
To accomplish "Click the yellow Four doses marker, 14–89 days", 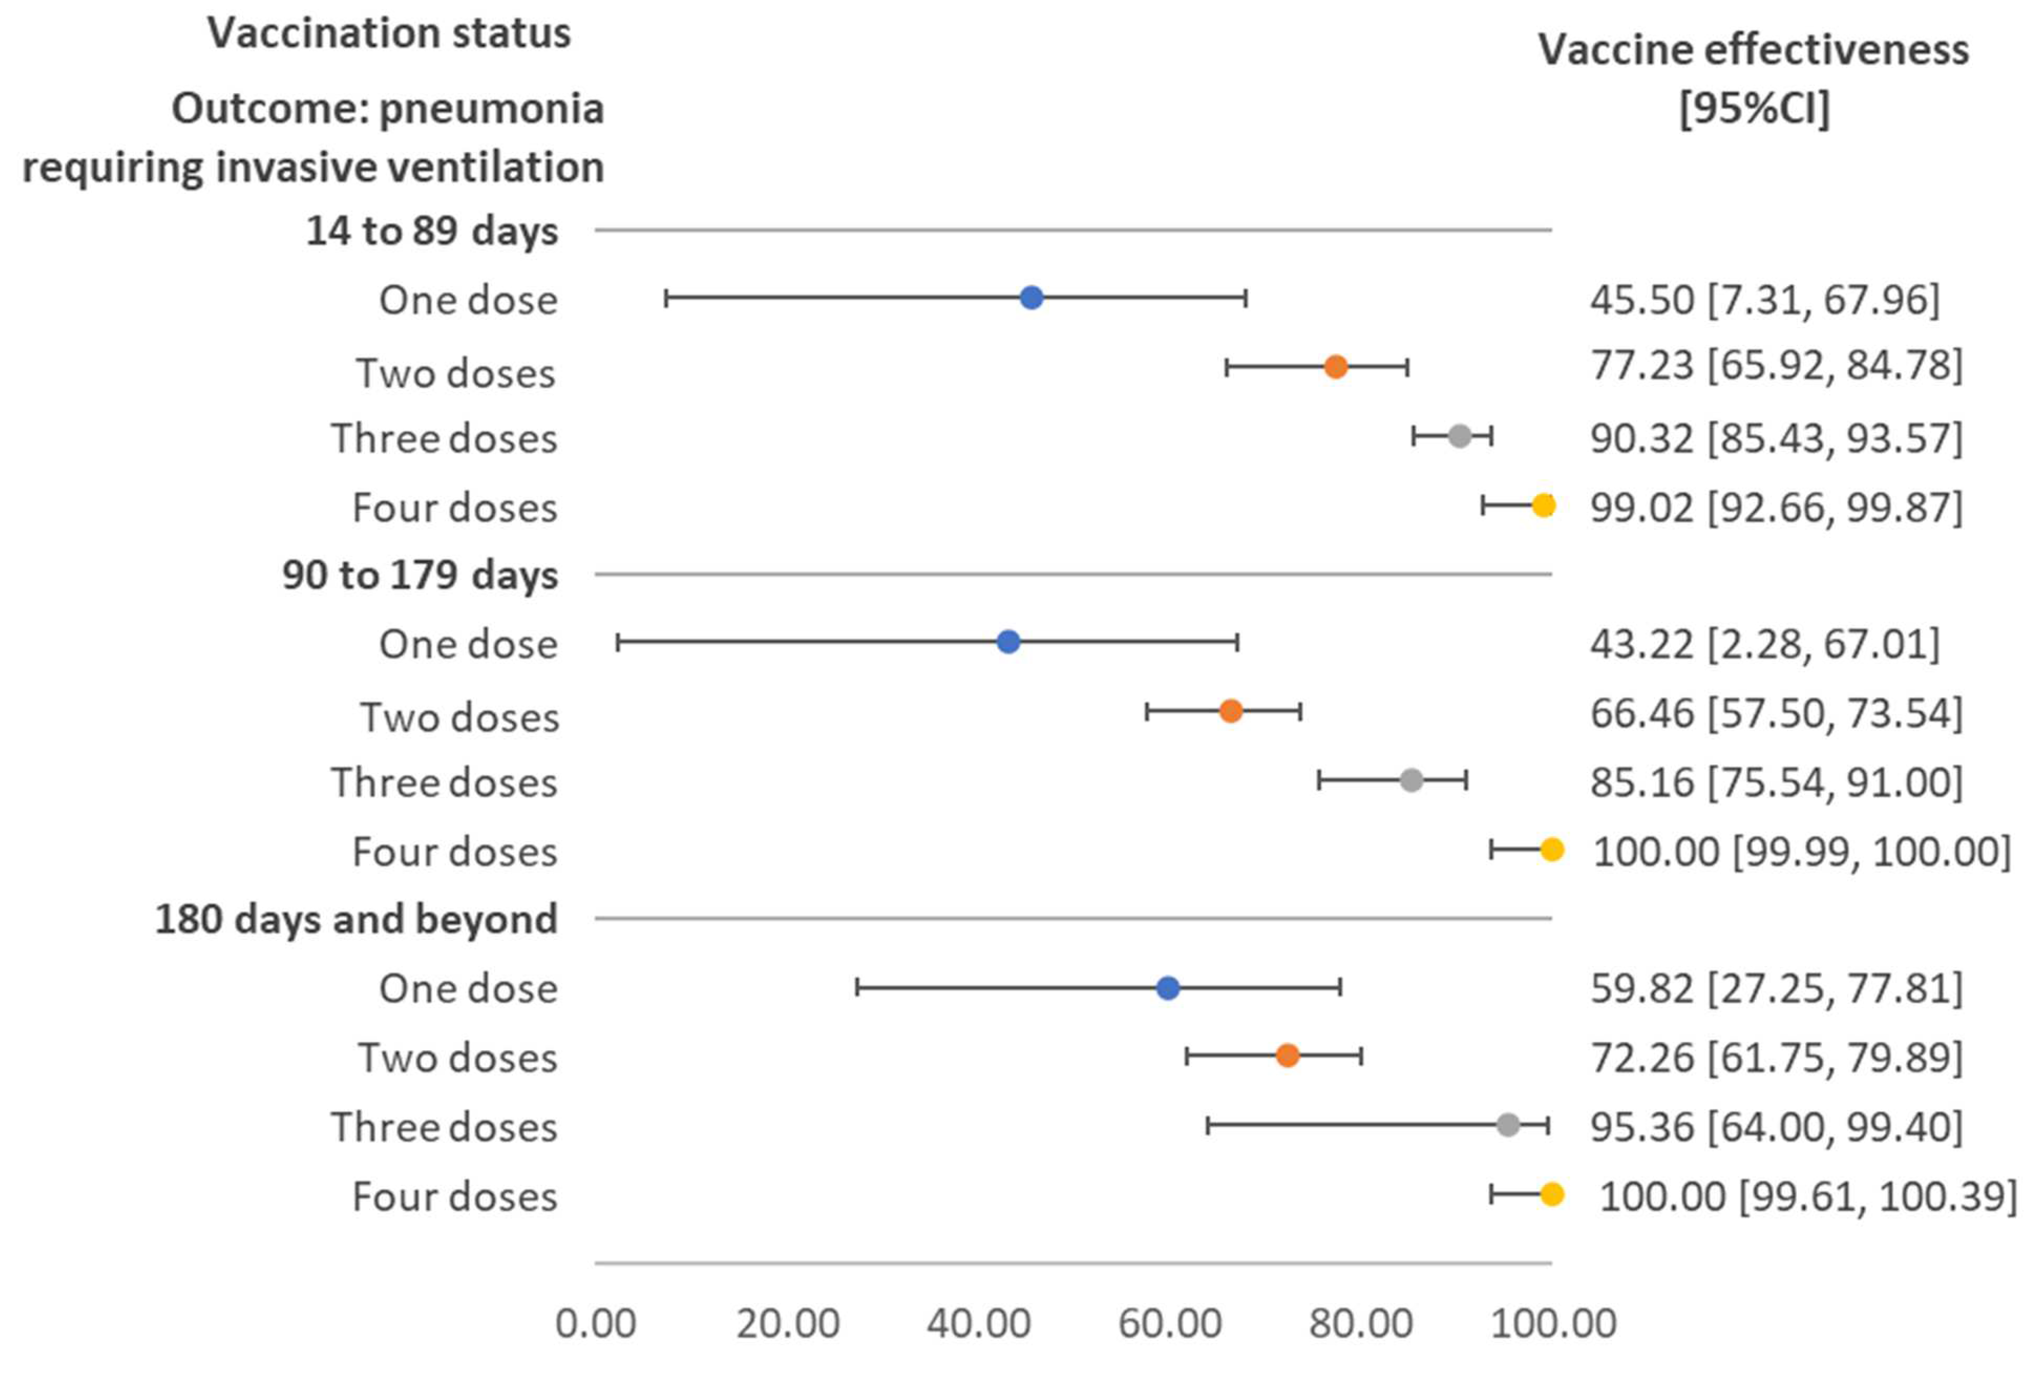I will (x=1544, y=505).
